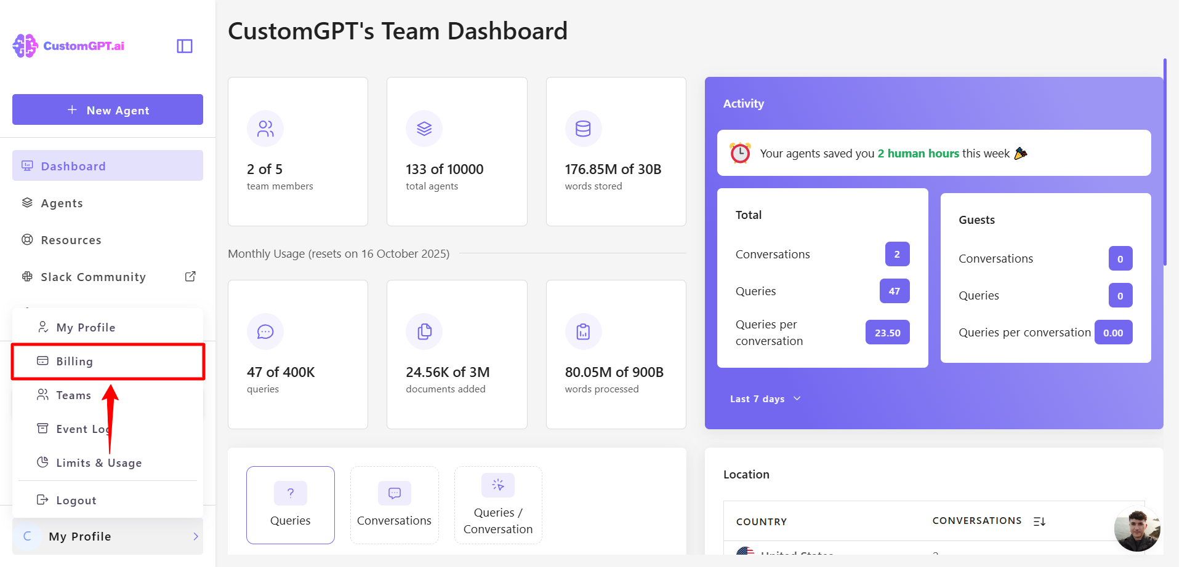Click the Slack Community hash icon
The height and width of the screenshot is (567, 1182).
tap(27, 276)
